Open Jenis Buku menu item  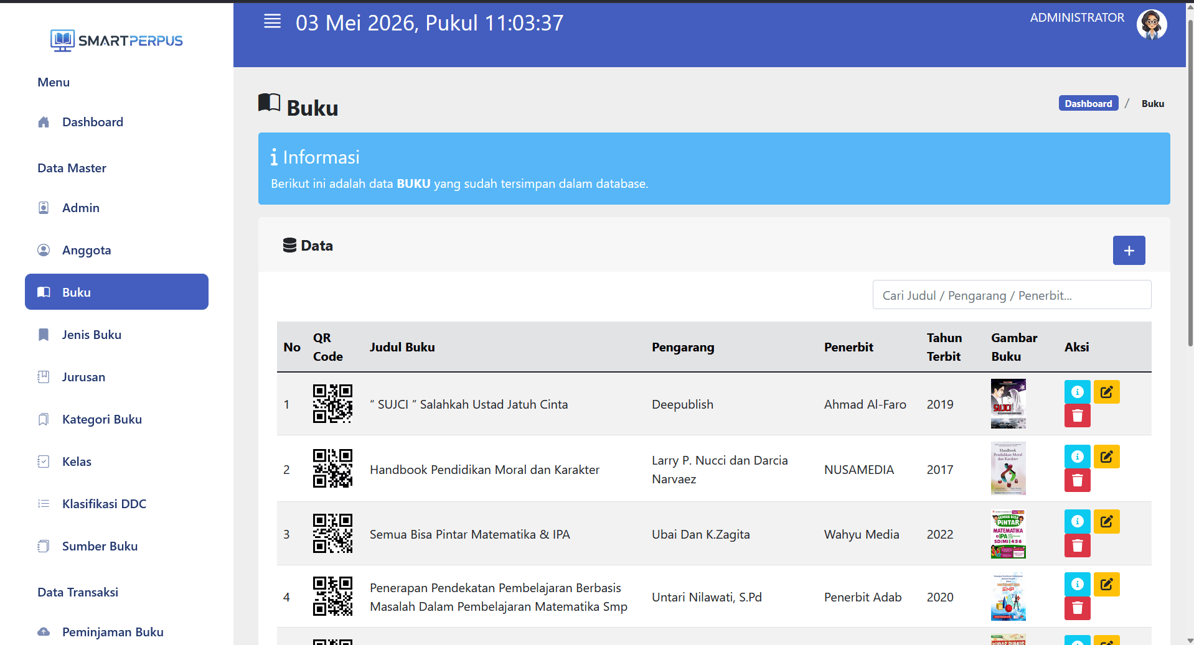(116, 335)
